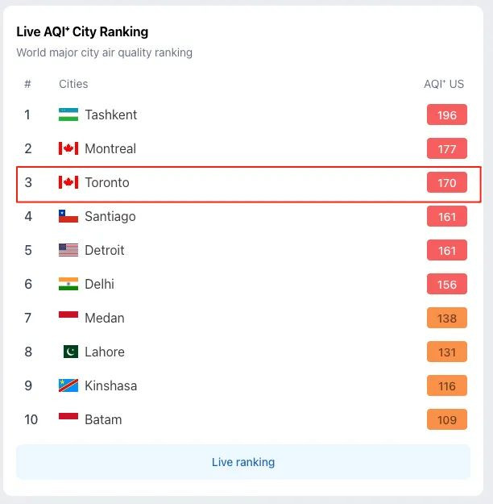Click the DR Congo flag beside Kinshasa
Viewport: 493px width, 504px height.
pyautogui.click(x=68, y=385)
